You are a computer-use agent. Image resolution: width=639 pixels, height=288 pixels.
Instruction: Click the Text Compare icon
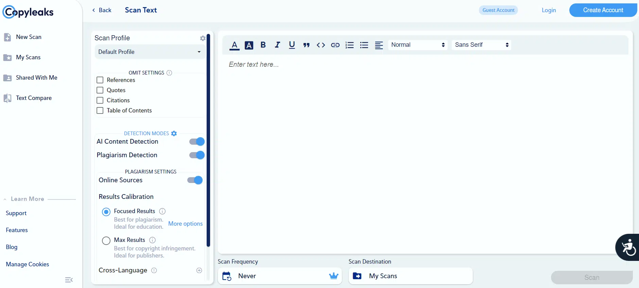click(x=7, y=98)
